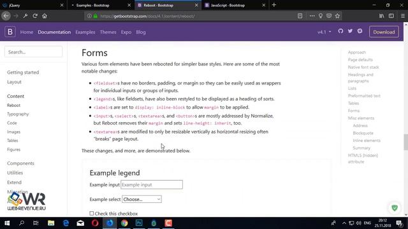Click the green shield badge at bottom right
Image resolution: width=408 pixels, height=229 pixels.
pyautogui.click(x=395, y=208)
